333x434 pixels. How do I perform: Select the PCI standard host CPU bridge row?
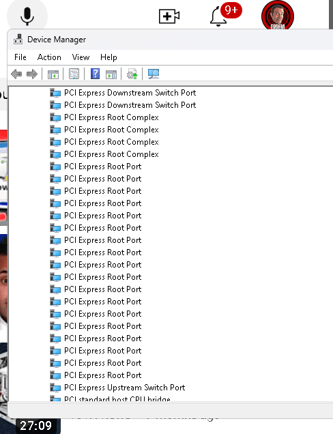(117, 399)
